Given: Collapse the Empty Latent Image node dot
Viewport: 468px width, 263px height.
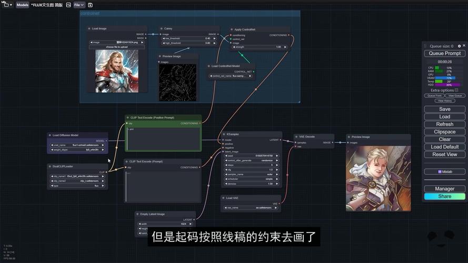Looking at the screenshot, I should (137, 214).
